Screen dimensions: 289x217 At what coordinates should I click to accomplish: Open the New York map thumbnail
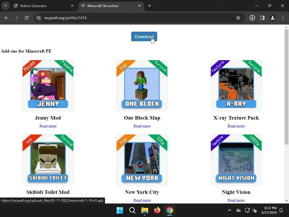click(142, 160)
